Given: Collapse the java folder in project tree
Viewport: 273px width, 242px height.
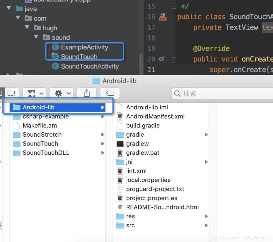Looking at the screenshot, I should point(9,9).
